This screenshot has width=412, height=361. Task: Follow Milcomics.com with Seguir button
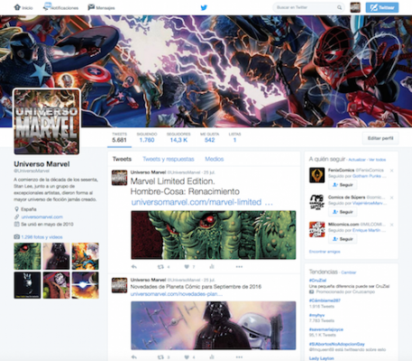pyautogui.click(x=343, y=239)
